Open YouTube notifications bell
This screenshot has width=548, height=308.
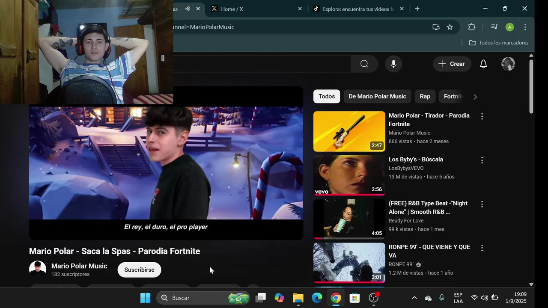483,64
